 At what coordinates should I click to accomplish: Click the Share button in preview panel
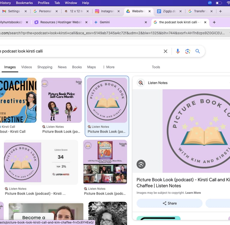coord(170,203)
